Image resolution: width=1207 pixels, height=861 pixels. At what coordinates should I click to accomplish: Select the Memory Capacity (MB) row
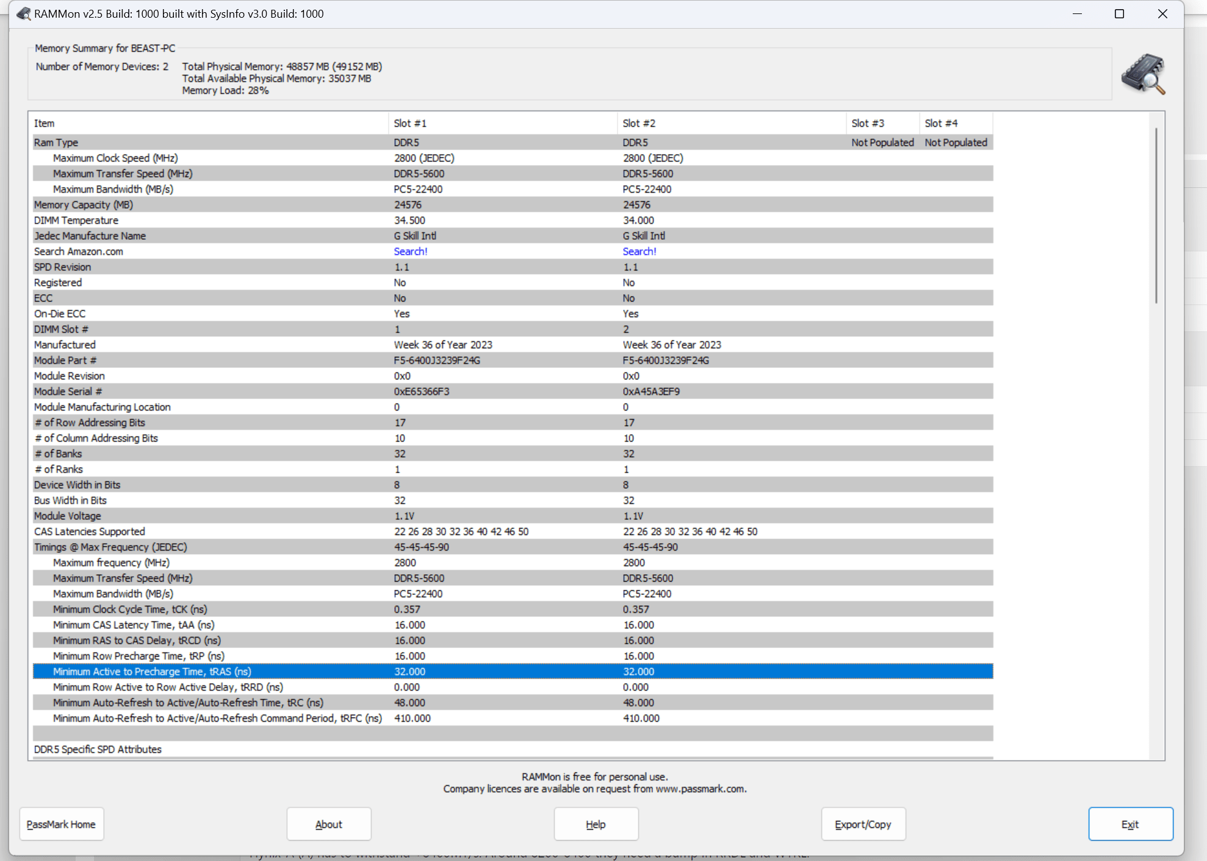coord(513,204)
